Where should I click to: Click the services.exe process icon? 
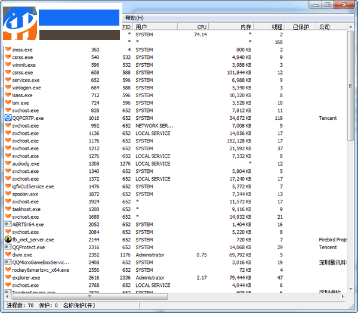click(8, 80)
